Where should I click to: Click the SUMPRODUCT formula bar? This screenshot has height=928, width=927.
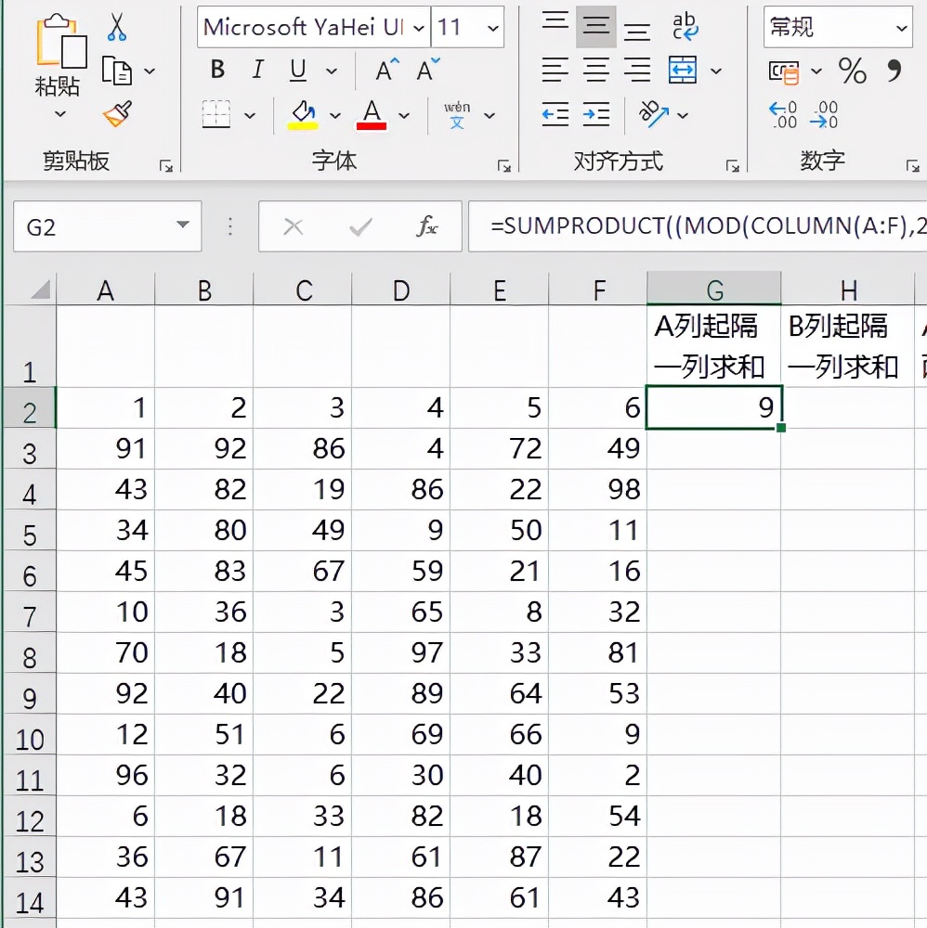[x=698, y=226]
